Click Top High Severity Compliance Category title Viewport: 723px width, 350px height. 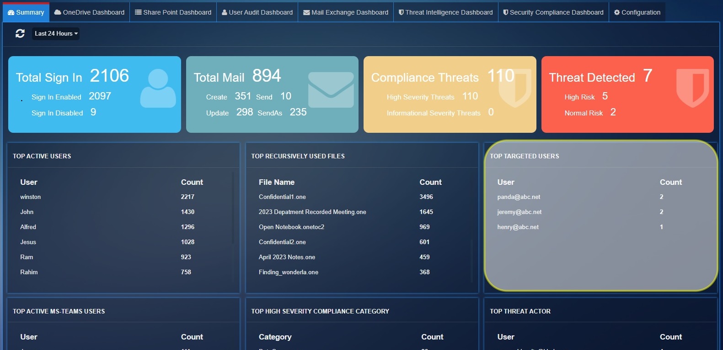tap(320, 311)
